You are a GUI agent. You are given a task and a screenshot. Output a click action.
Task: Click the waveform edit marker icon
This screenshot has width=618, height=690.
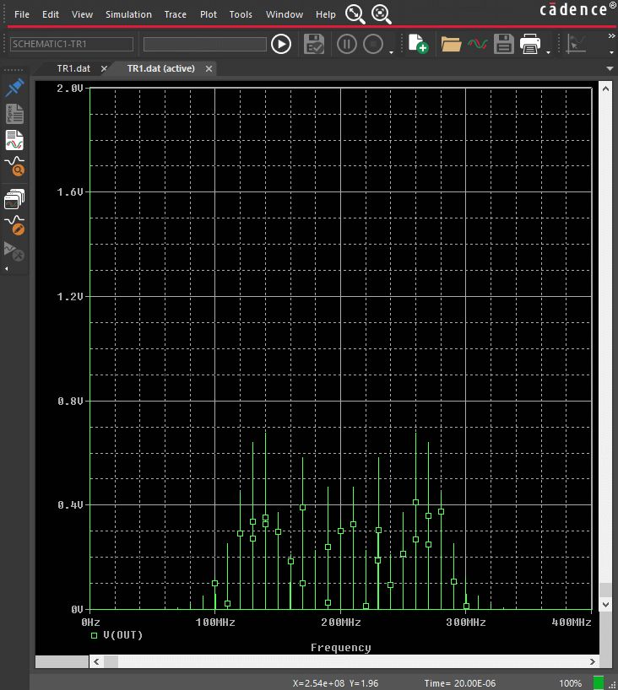[x=14, y=225]
